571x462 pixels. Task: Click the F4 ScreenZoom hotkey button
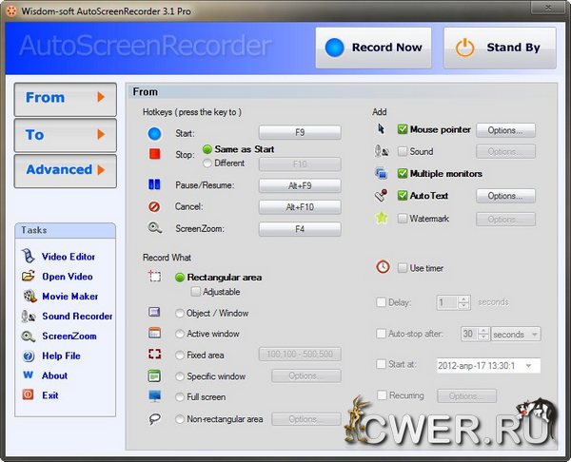(x=300, y=229)
